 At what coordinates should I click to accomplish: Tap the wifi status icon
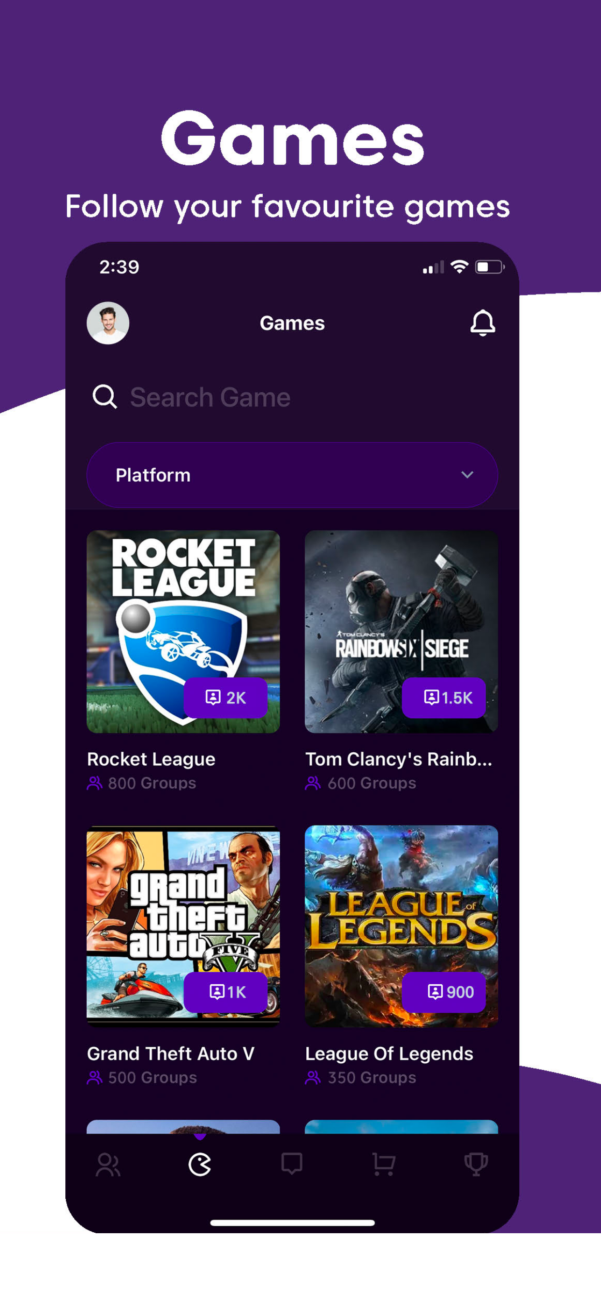click(459, 266)
